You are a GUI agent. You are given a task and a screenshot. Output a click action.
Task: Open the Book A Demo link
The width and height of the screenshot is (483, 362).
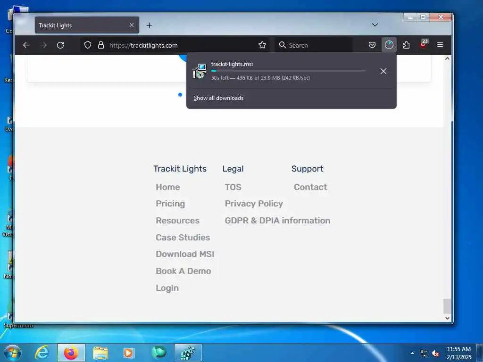183,271
